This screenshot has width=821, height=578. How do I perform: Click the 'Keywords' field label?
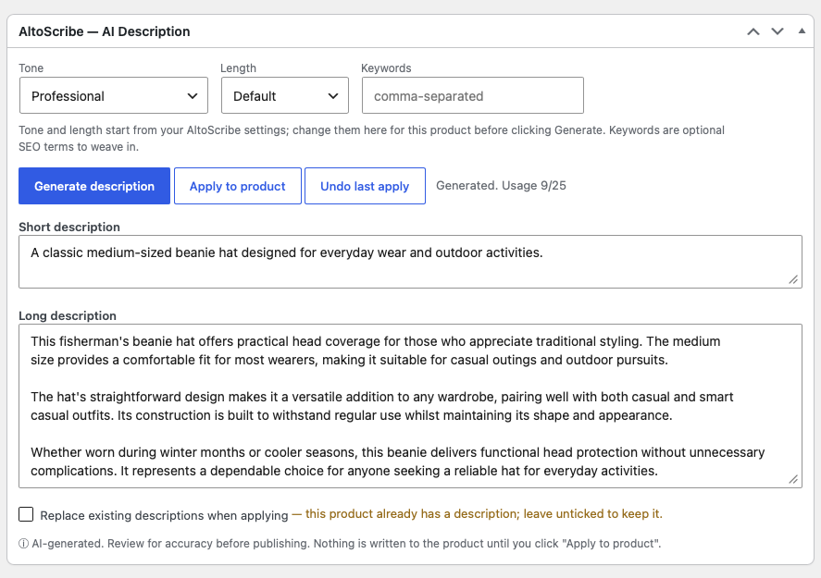[386, 68]
